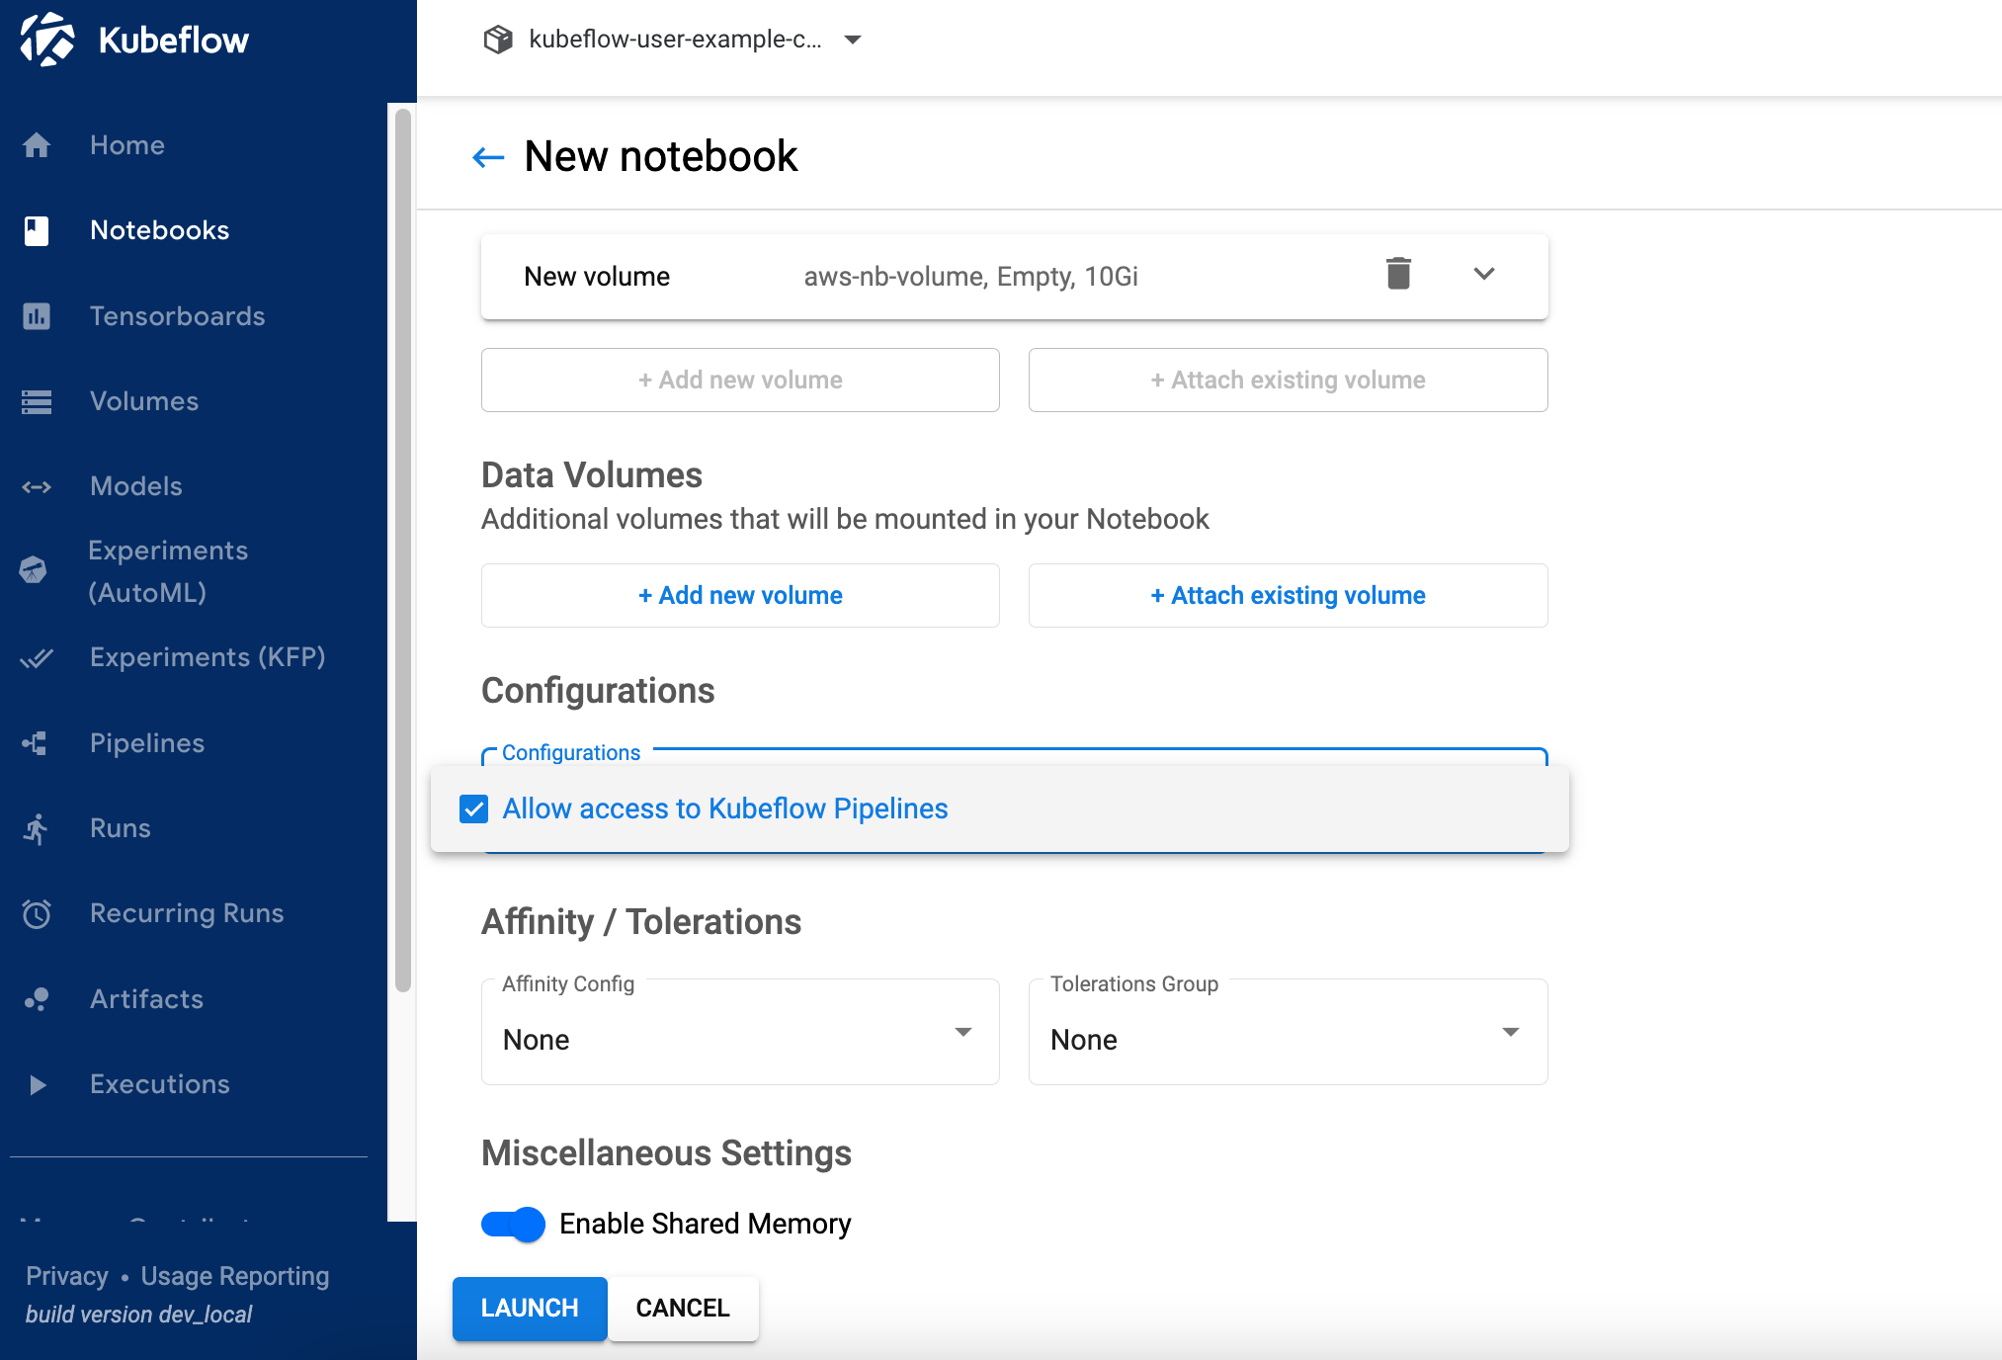This screenshot has height=1360, width=2002.
Task: Click the CANCEL button
Action: coord(683,1308)
